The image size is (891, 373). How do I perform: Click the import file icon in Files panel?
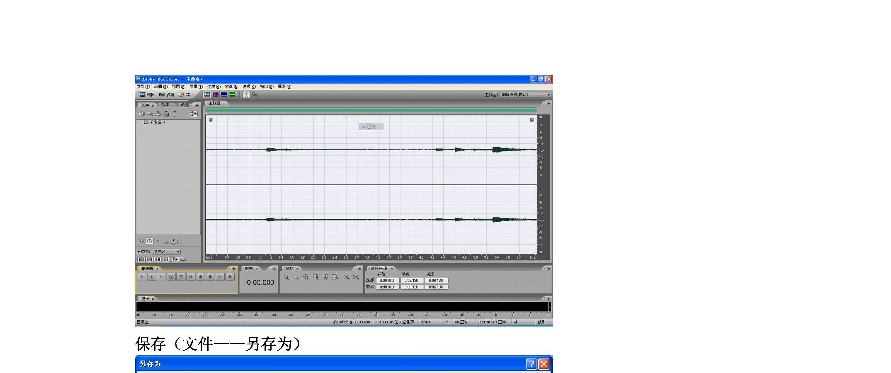point(141,114)
